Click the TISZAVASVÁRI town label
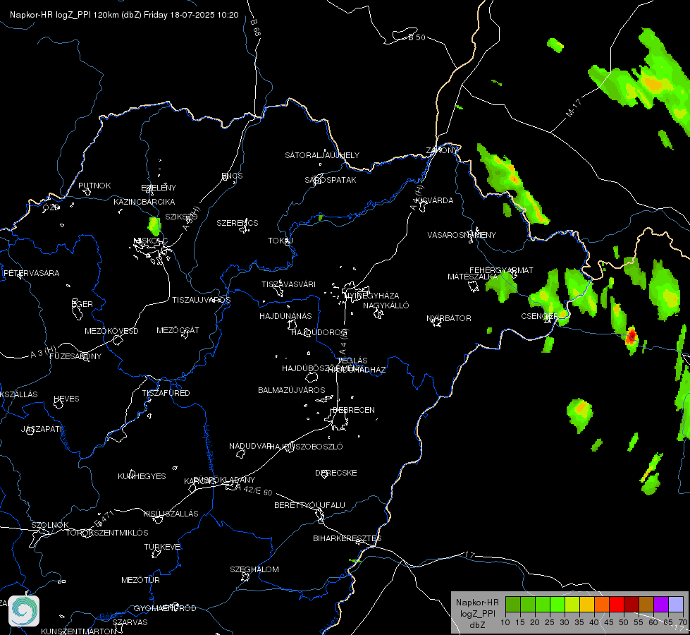 [289, 284]
